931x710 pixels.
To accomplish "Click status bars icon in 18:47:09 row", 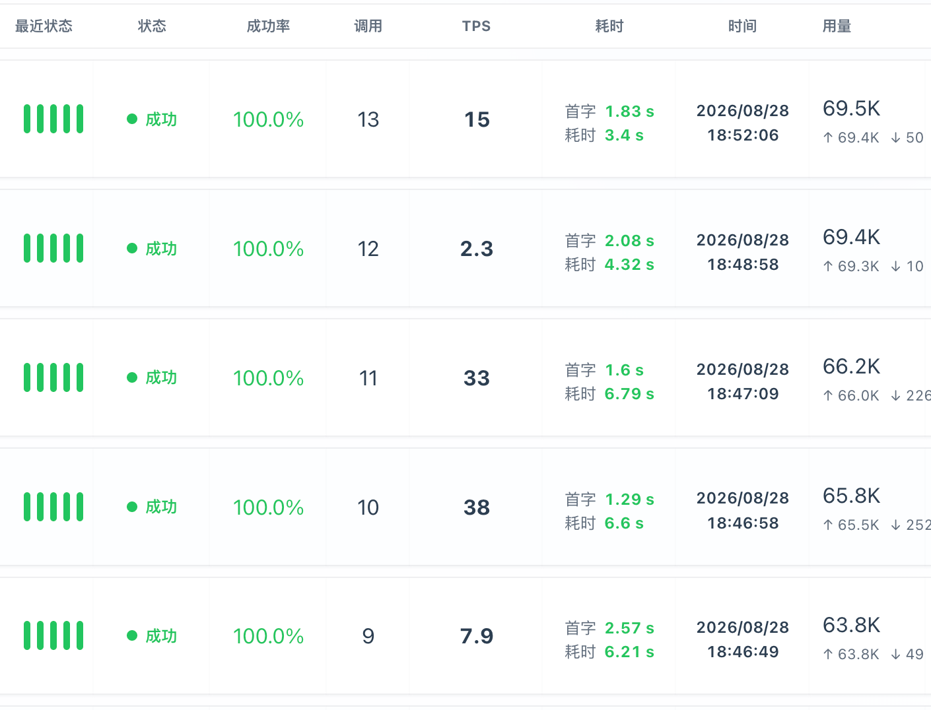I will 53,377.
